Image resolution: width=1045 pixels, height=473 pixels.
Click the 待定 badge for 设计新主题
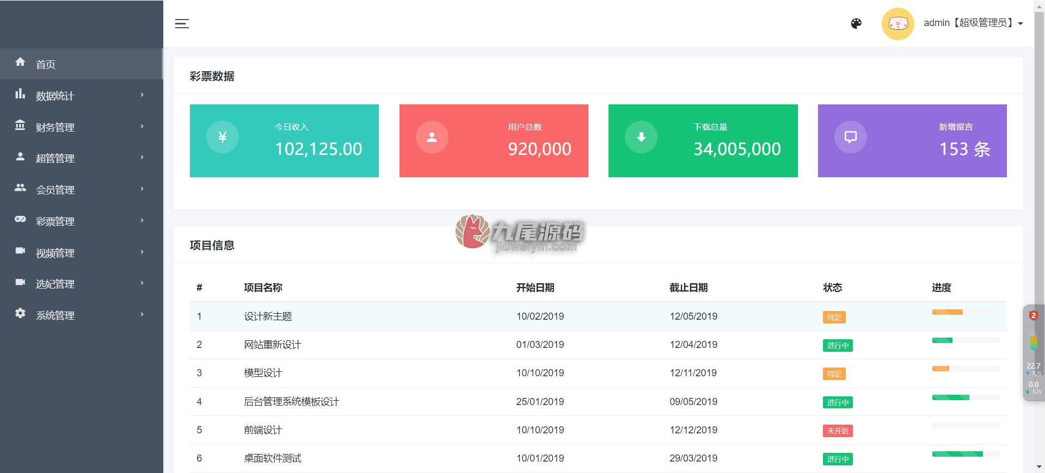point(834,317)
